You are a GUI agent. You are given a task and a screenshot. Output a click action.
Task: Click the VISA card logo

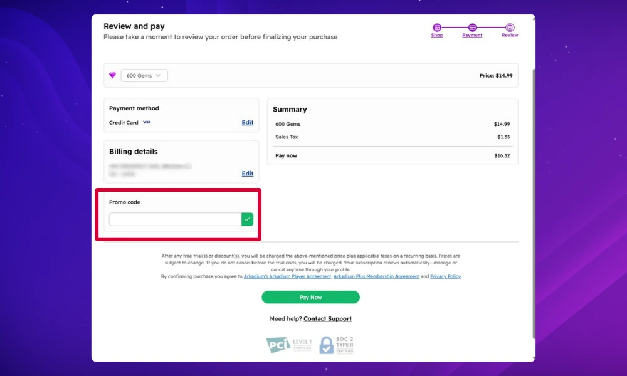pyautogui.click(x=147, y=123)
